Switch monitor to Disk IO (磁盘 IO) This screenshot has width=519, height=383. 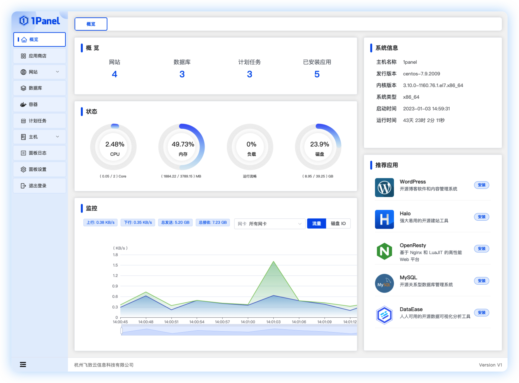tap(338, 223)
